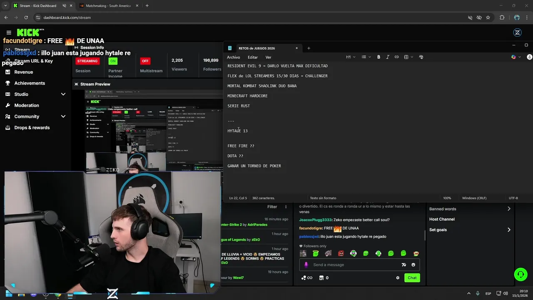
Task: Open Notepad Ver menu
Action: (268, 57)
